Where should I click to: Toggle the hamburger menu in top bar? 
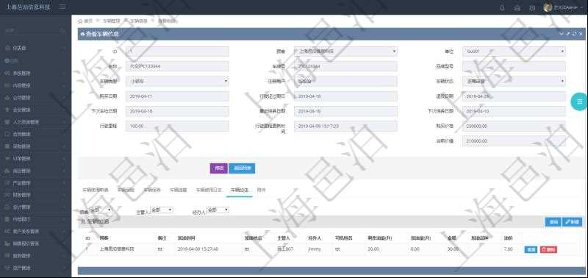62,7
